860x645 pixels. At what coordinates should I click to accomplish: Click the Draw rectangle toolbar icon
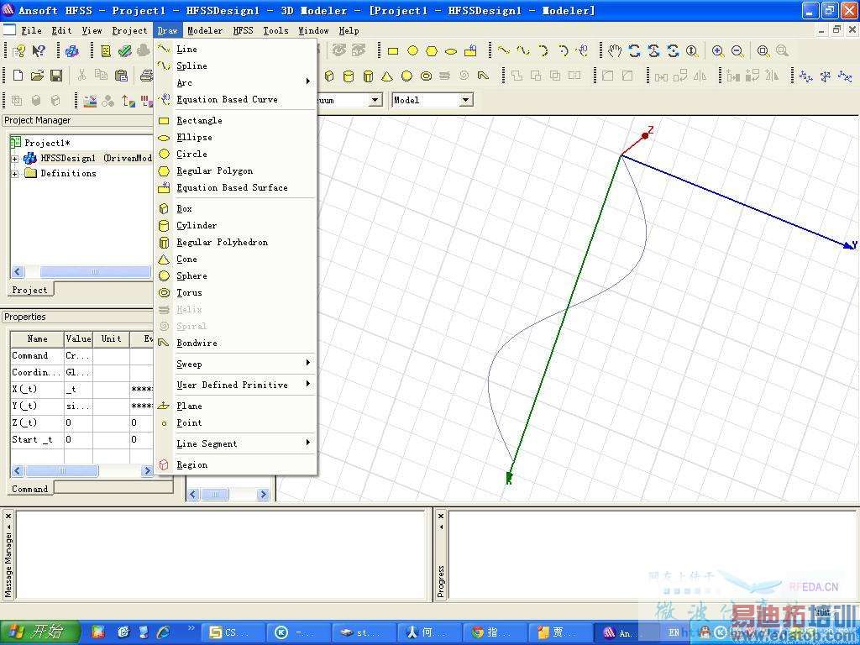[x=392, y=51]
